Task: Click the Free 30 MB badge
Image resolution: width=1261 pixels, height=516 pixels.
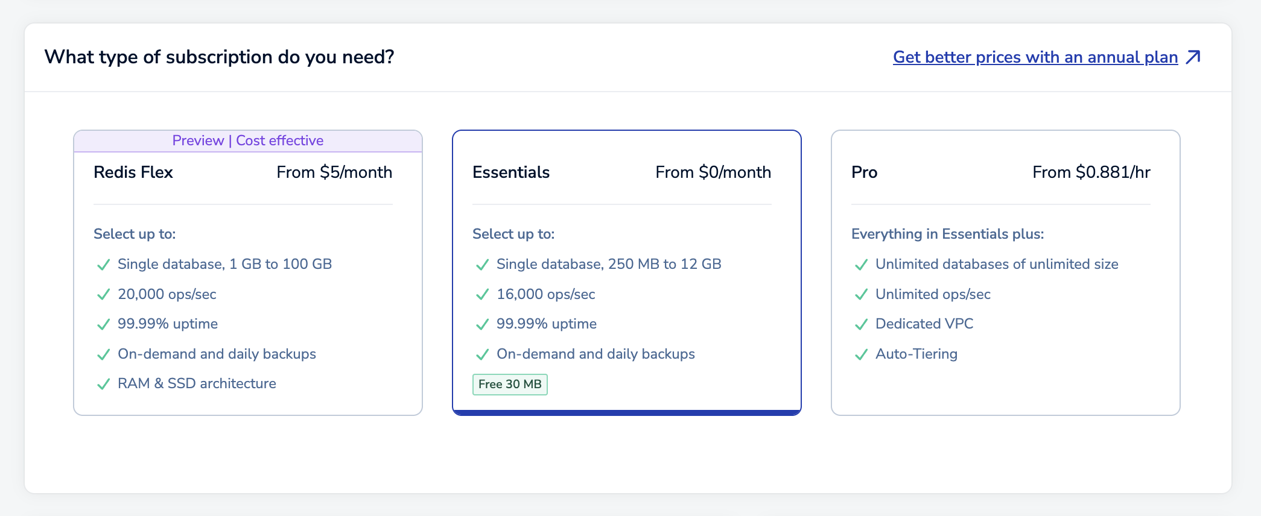Action: click(510, 384)
